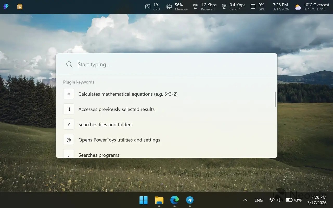Image resolution: width=333 pixels, height=208 pixels.
Task: Expand the hidden system tray icons chevron
Action: [245, 200]
